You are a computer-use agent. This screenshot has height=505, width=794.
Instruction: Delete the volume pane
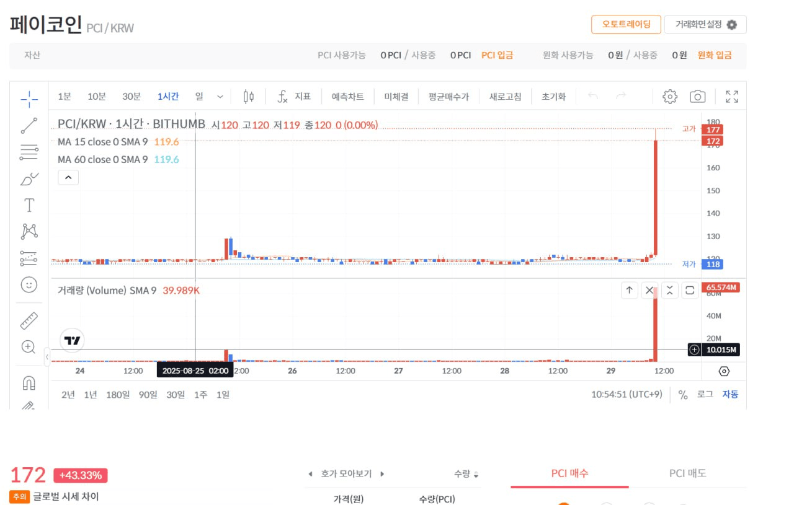(649, 290)
